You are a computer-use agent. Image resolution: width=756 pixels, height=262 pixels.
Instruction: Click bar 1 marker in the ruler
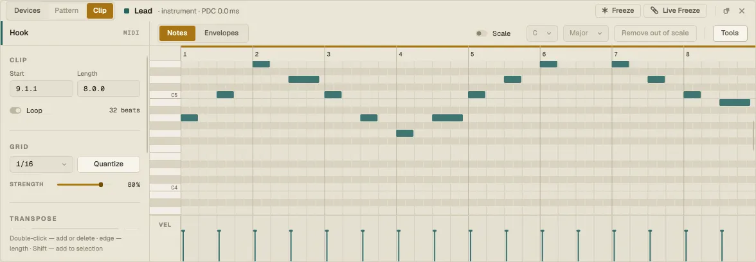click(185, 54)
